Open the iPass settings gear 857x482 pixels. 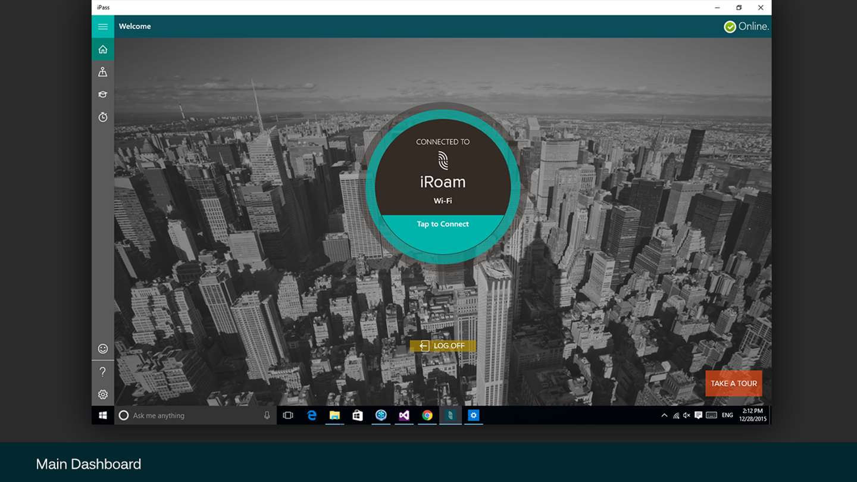[103, 395]
